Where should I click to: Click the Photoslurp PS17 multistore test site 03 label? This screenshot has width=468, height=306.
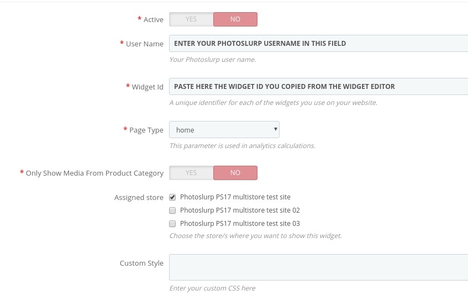(x=240, y=223)
